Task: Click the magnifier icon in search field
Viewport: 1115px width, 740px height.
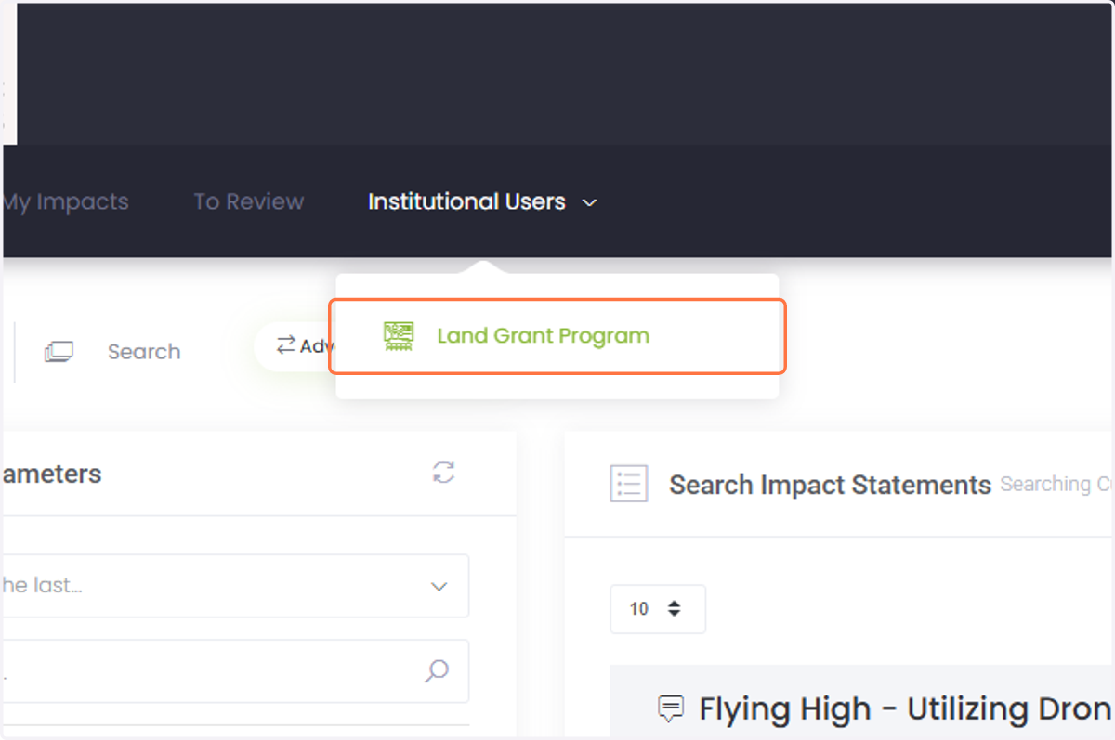Action: 437,670
